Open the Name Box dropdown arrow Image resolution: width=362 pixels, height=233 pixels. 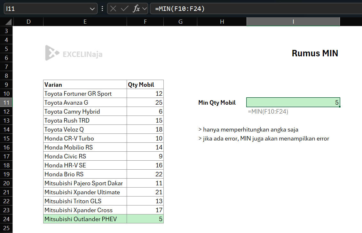92,9
